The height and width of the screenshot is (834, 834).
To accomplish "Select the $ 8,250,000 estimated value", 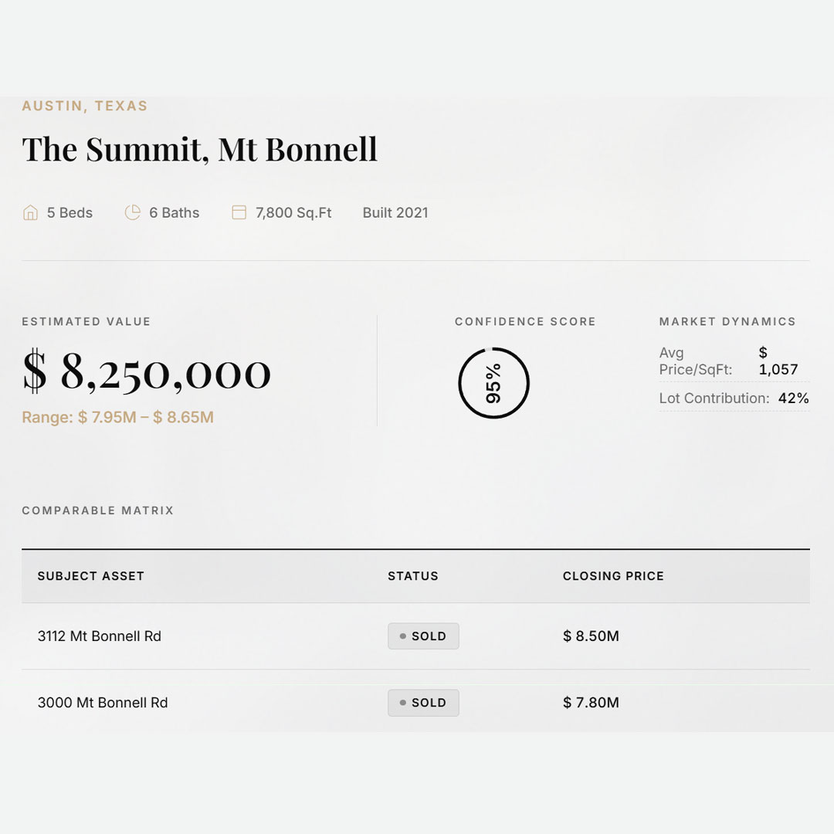I will pos(147,372).
